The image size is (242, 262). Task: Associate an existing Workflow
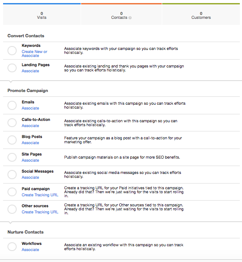coord(30,250)
